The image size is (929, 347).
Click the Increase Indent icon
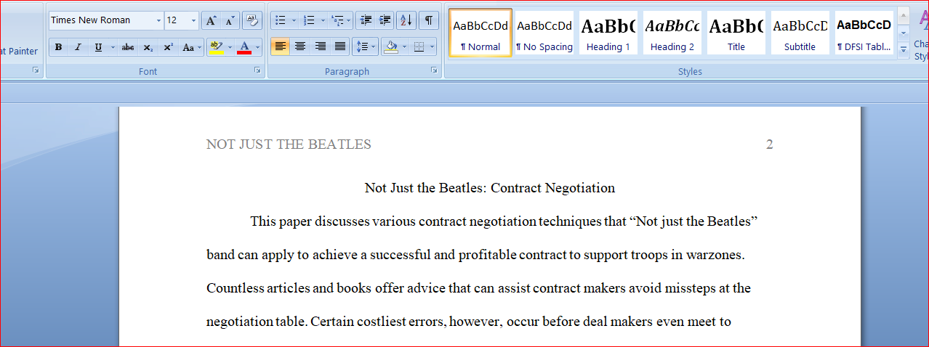pyautogui.click(x=385, y=20)
